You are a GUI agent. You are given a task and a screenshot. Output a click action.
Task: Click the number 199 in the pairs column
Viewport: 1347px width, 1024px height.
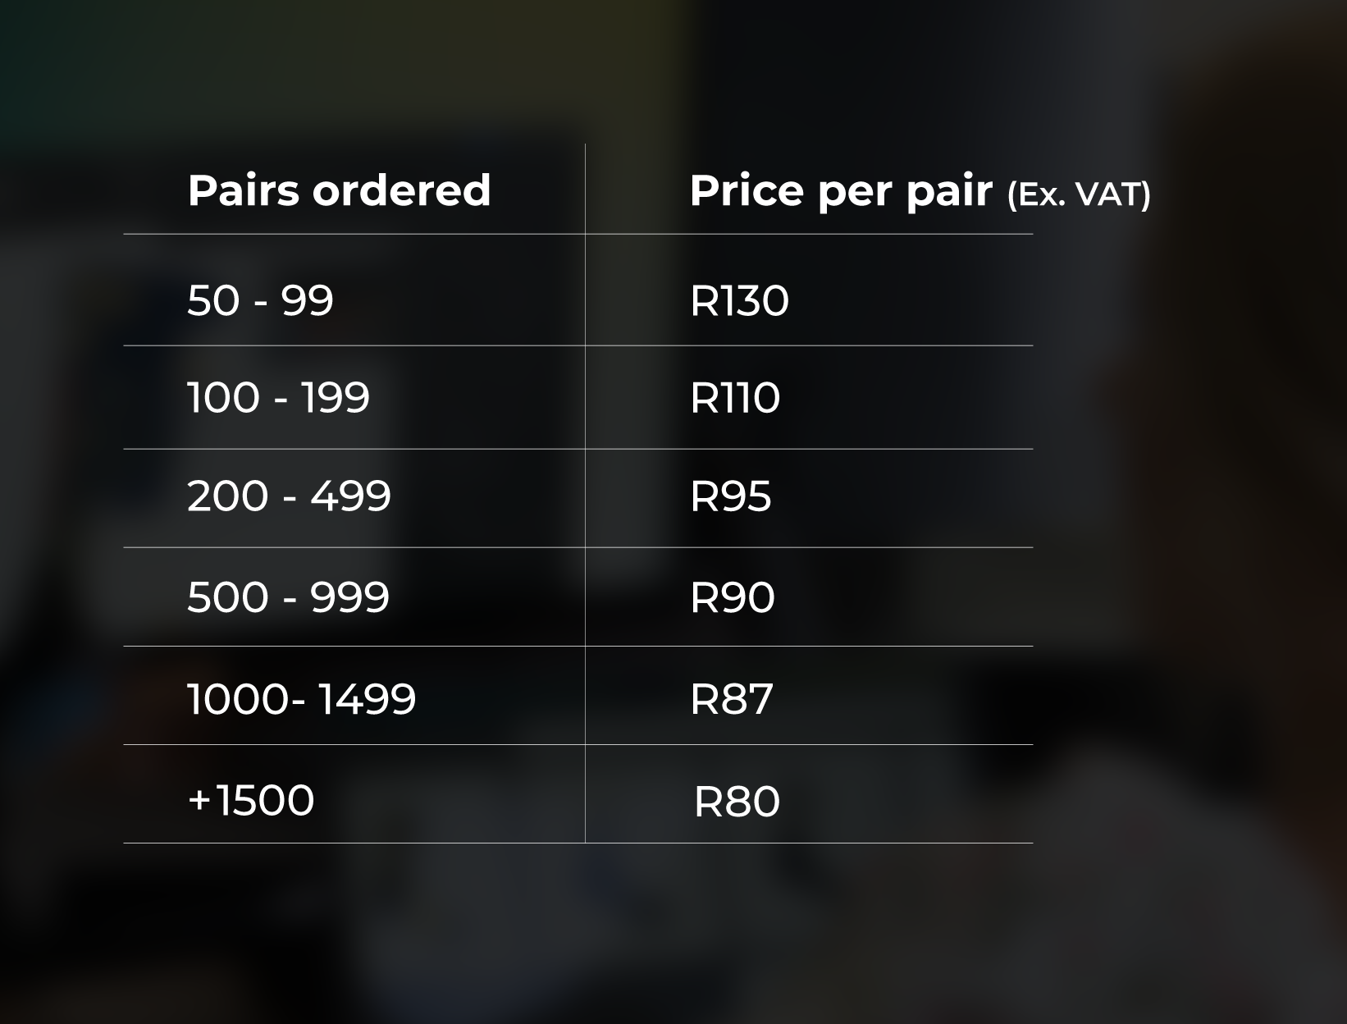(x=336, y=398)
